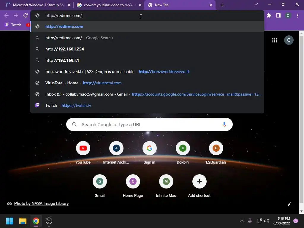Close the New Tab tab
The width and height of the screenshot is (304, 228).
(x=211, y=5)
